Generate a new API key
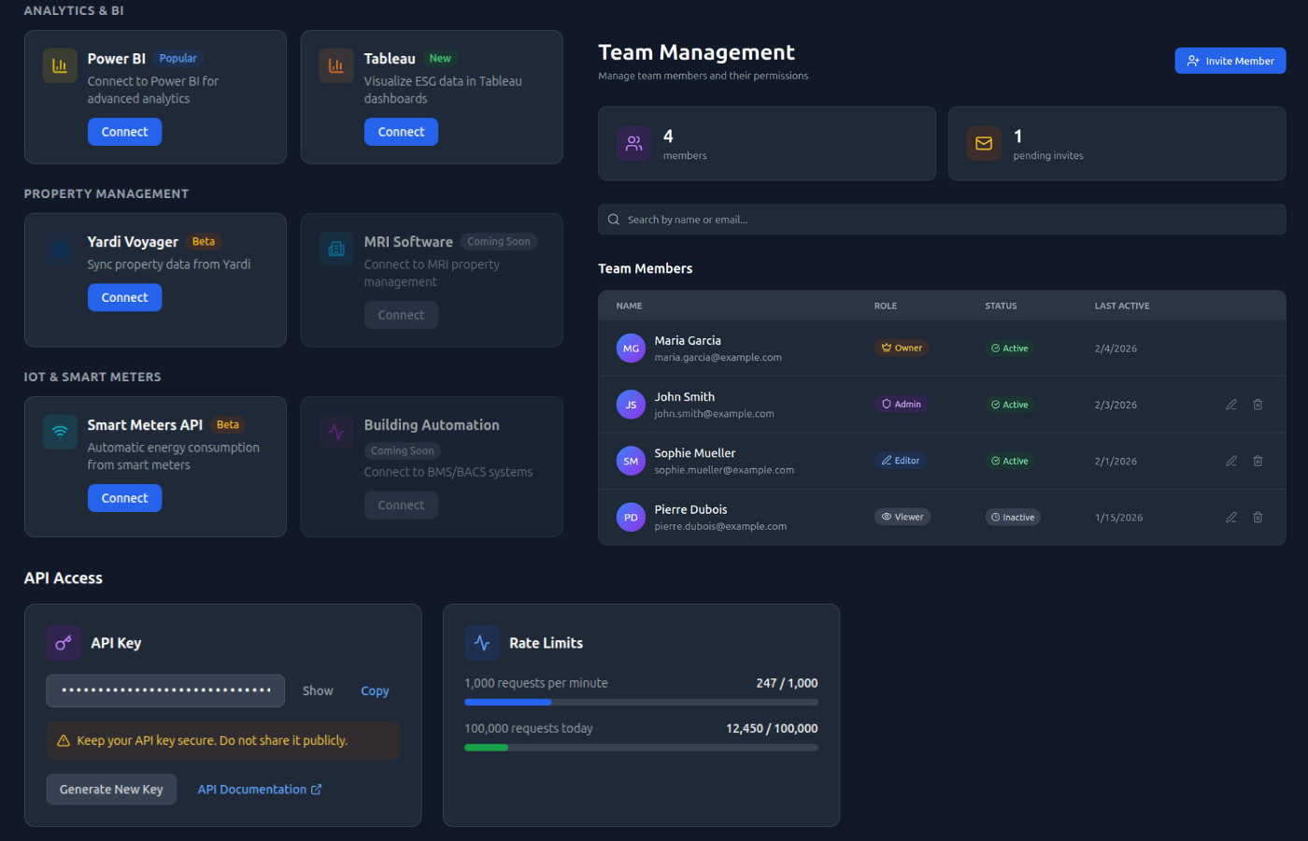1308x841 pixels. 111,790
